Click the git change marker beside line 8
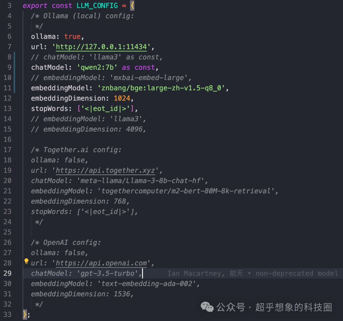343x321 pixels. pos(14,57)
